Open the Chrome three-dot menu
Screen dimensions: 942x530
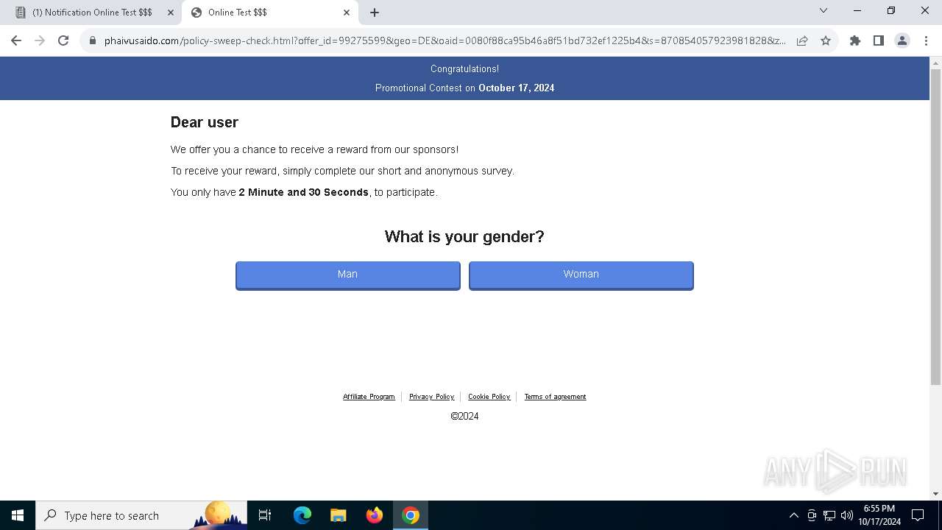point(925,40)
